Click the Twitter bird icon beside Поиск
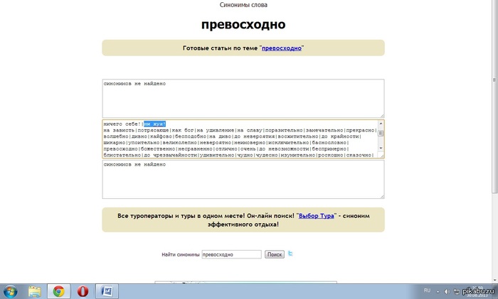 point(290,254)
